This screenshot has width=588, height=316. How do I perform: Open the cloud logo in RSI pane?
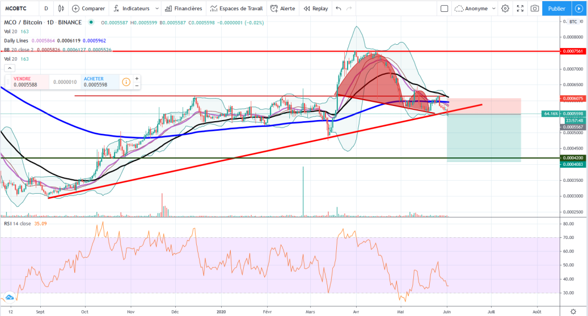(10, 297)
